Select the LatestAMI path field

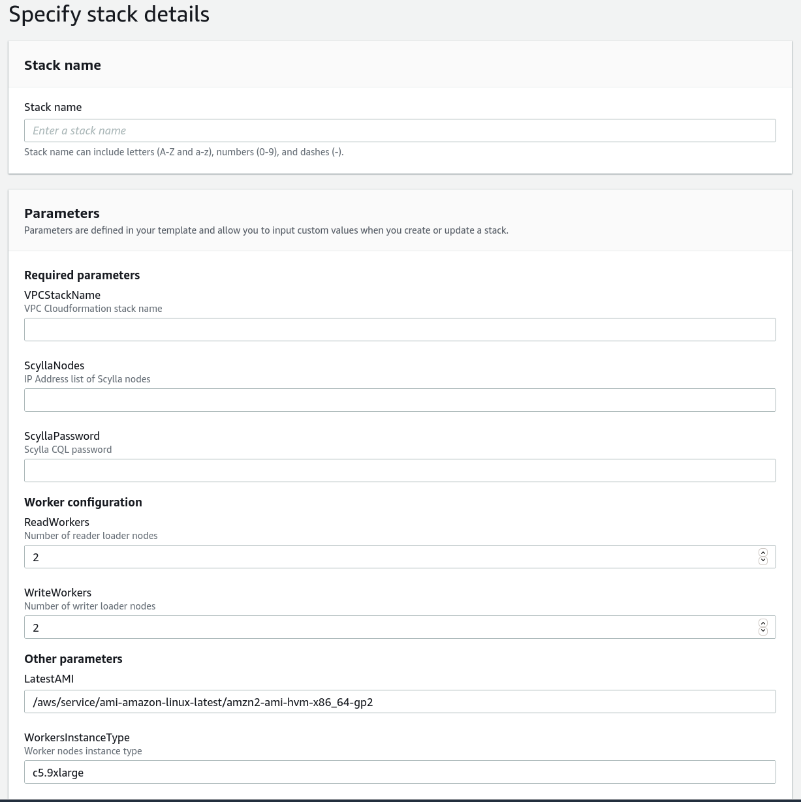click(400, 702)
